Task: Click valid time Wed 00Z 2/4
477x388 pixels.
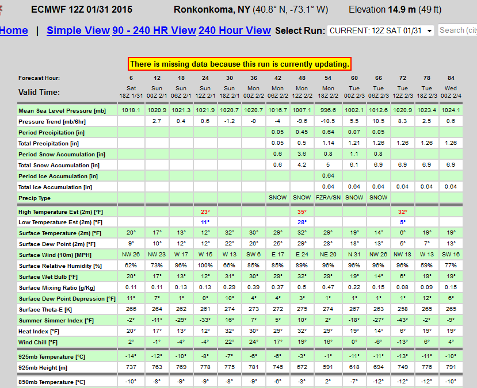Action: pyautogui.click(x=451, y=92)
